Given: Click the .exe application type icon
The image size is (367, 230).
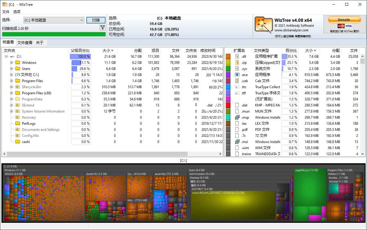Looking at the screenshot, I should [237, 75].
